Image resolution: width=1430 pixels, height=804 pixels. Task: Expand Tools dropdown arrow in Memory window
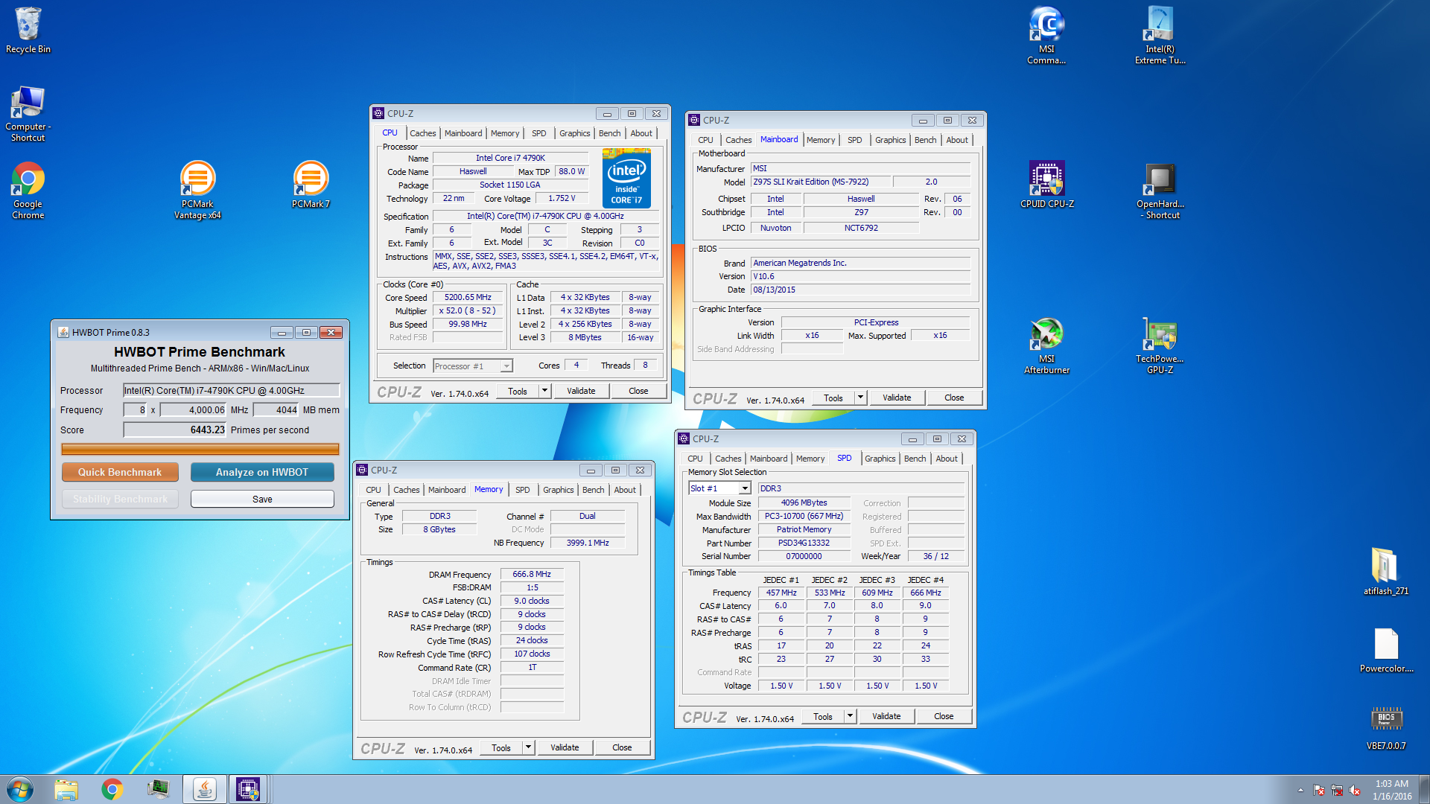coord(528,747)
